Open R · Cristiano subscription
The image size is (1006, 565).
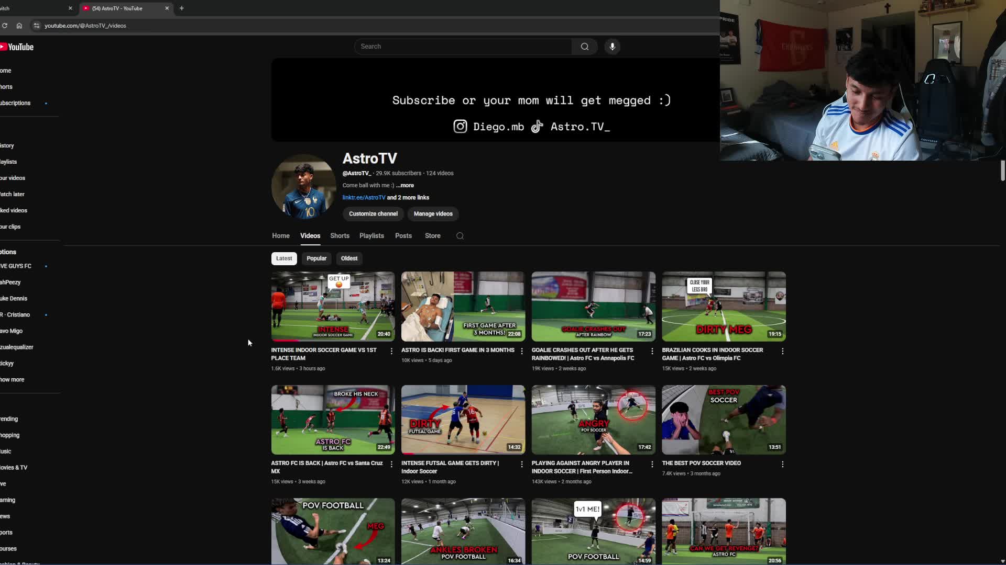click(16, 315)
